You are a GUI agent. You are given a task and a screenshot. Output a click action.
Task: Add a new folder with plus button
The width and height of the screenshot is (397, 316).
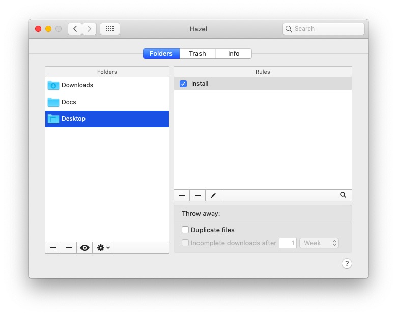pos(53,248)
